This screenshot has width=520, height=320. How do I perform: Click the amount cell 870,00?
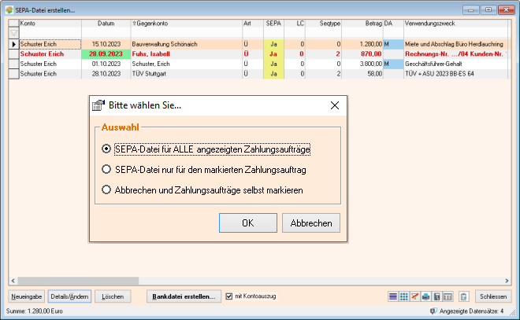tap(362, 54)
